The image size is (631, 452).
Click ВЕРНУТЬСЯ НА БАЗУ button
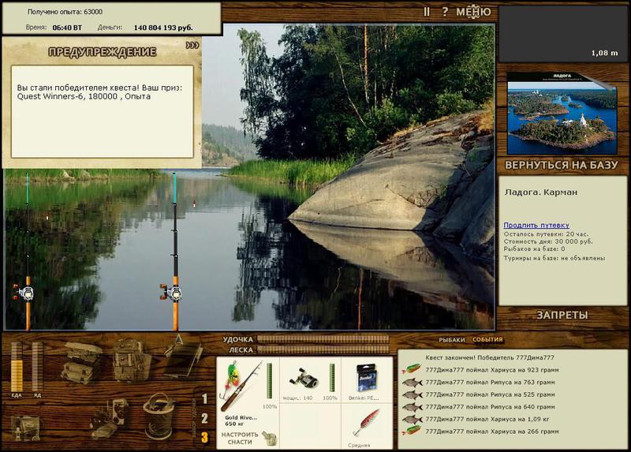point(562,165)
